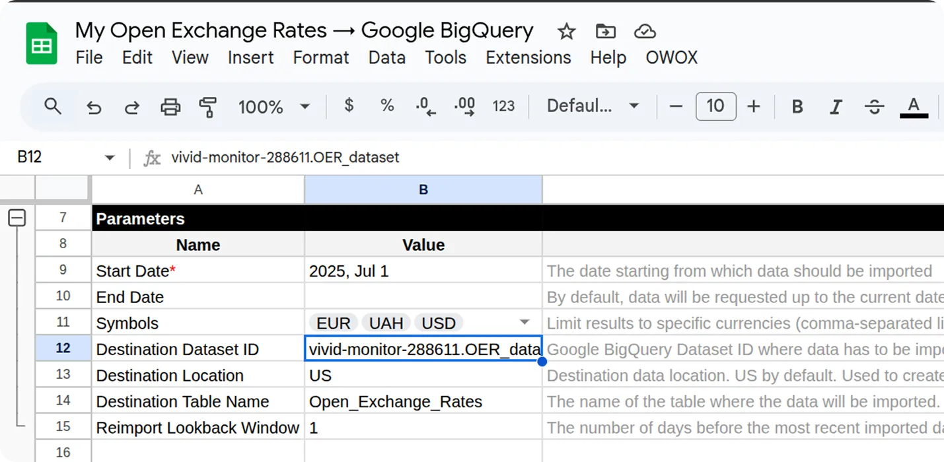The height and width of the screenshot is (462, 944).
Task: Toggle bold formatting
Action: (797, 106)
